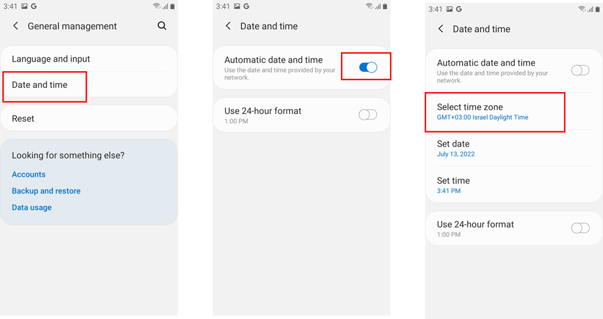
Task: Tap back arrow in middle Date and time screen
Action: (x=228, y=26)
